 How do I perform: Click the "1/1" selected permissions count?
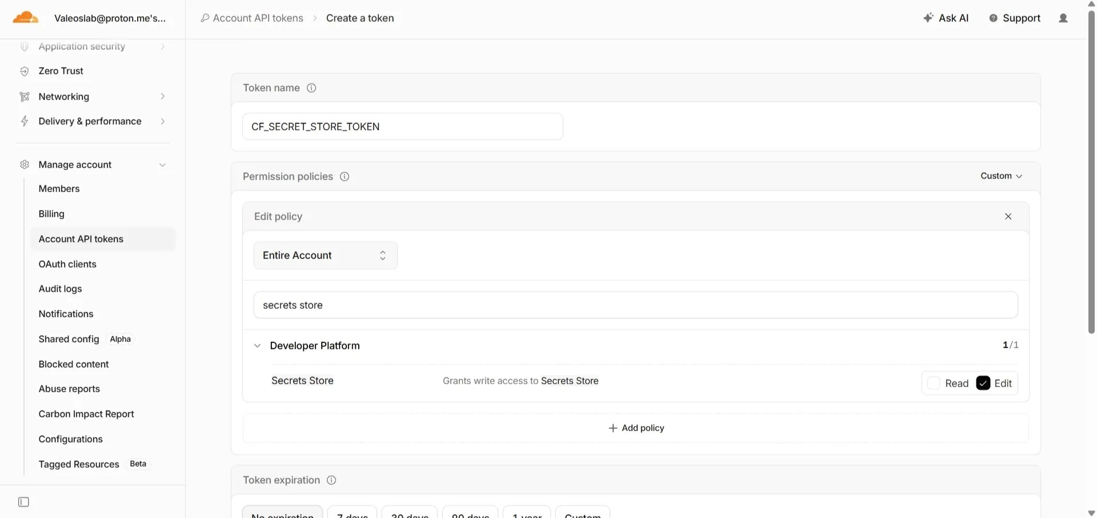click(1010, 345)
